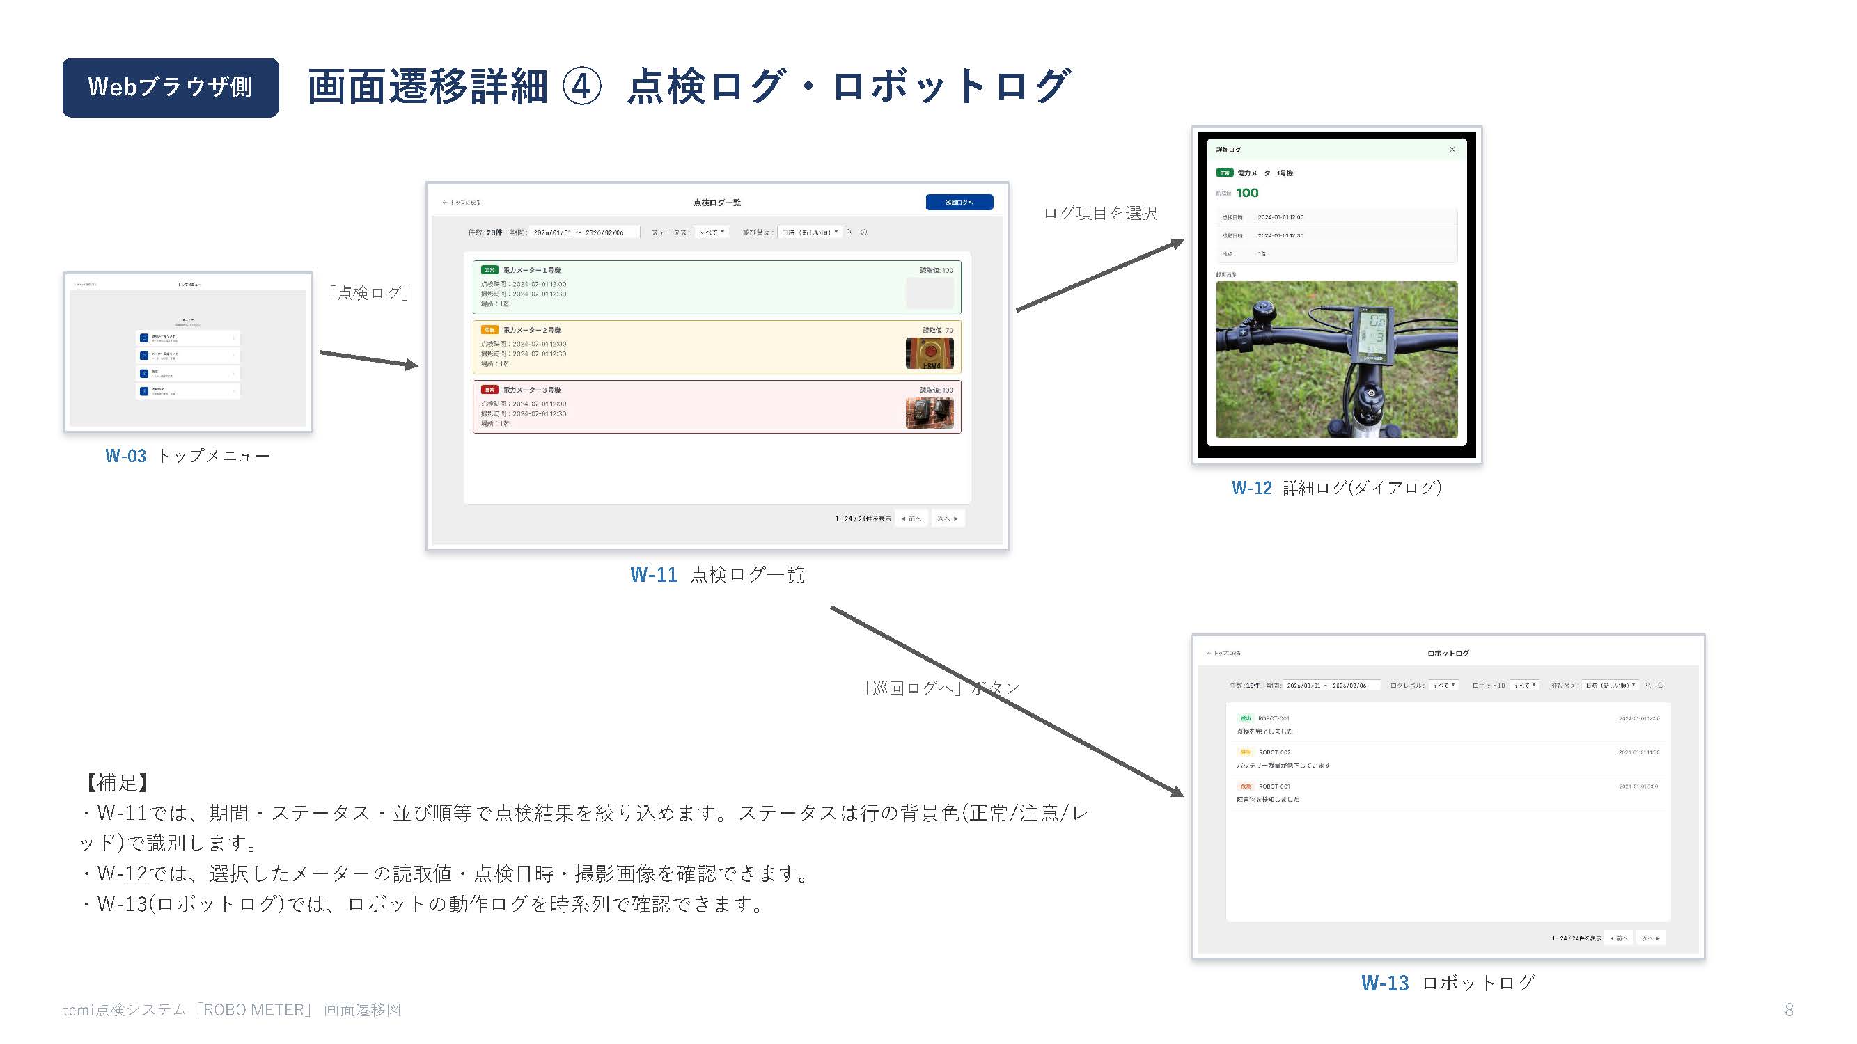The height and width of the screenshot is (1044, 1857).
Task: Click the yellow warning badge on the ROBOT-002 row
Action: point(1245,752)
